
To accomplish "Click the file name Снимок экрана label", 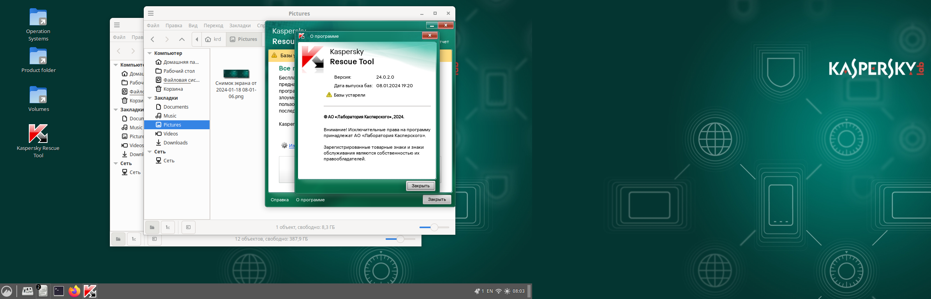I will point(236,90).
